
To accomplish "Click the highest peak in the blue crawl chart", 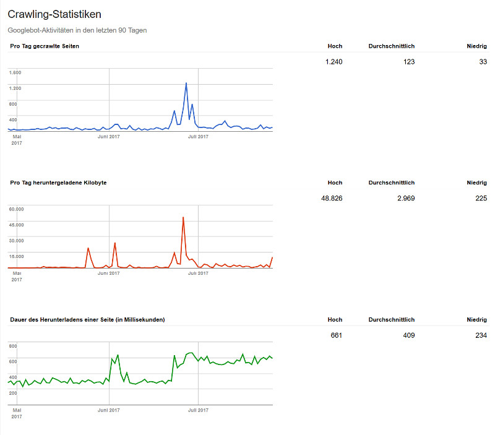I will (x=185, y=82).
